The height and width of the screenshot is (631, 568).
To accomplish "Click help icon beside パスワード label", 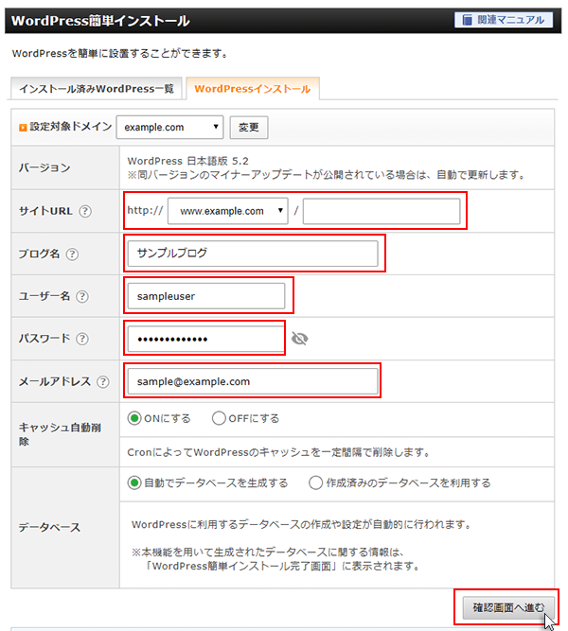I will tap(82, 339).
